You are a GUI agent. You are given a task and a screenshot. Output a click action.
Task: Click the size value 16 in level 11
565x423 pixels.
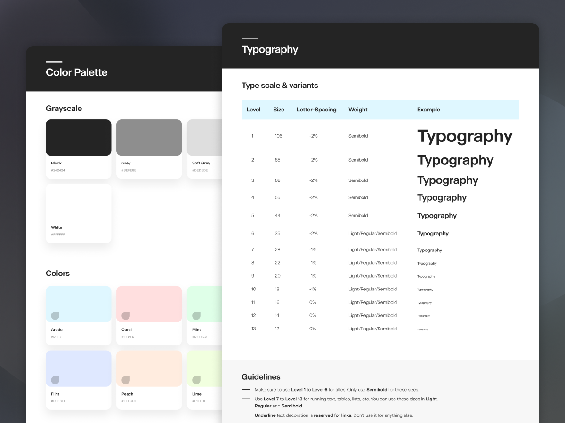point(278,302)
